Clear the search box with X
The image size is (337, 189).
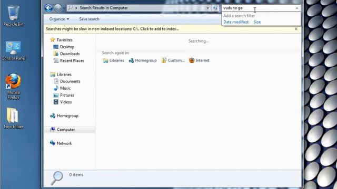click(x=297, y=8)
